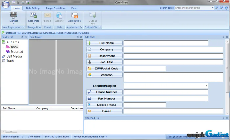Click the search next magnifier icon
This screenshot has width=230, height=140.
coord(221,8)
